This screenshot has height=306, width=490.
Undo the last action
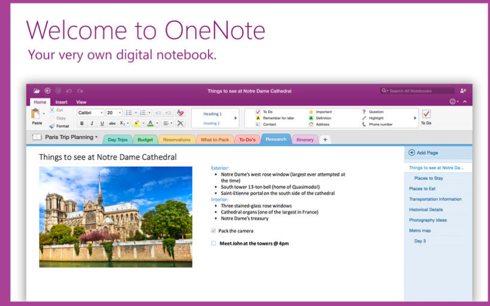pyautogui.click(x=69, y=91)
